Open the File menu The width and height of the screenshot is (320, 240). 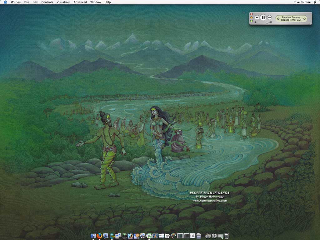pos(27,2)
